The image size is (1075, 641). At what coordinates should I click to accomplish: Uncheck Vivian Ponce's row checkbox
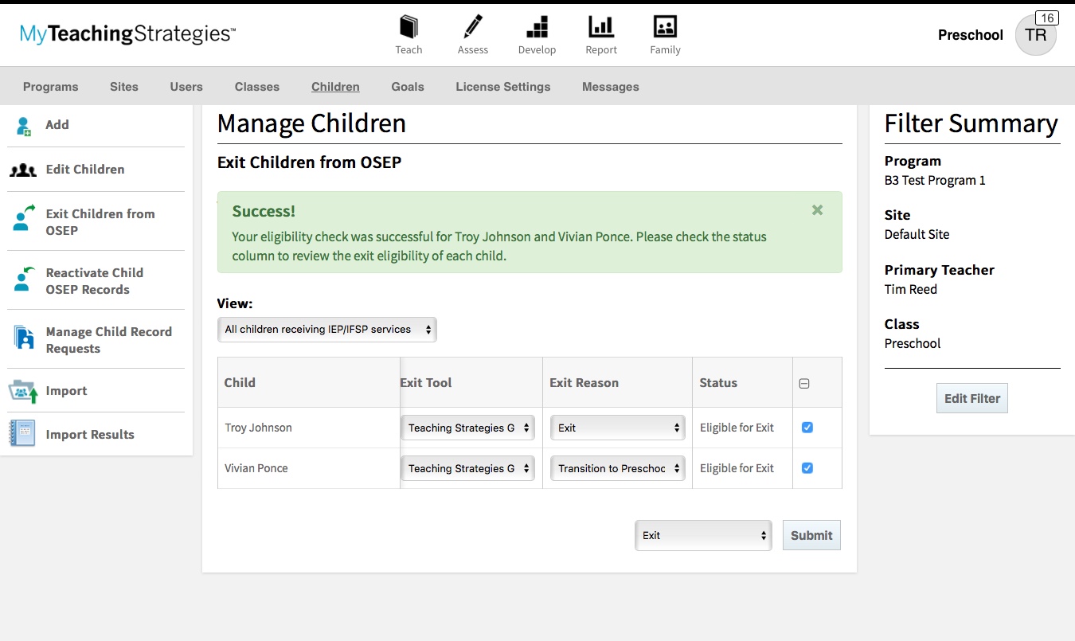(807, 467)
